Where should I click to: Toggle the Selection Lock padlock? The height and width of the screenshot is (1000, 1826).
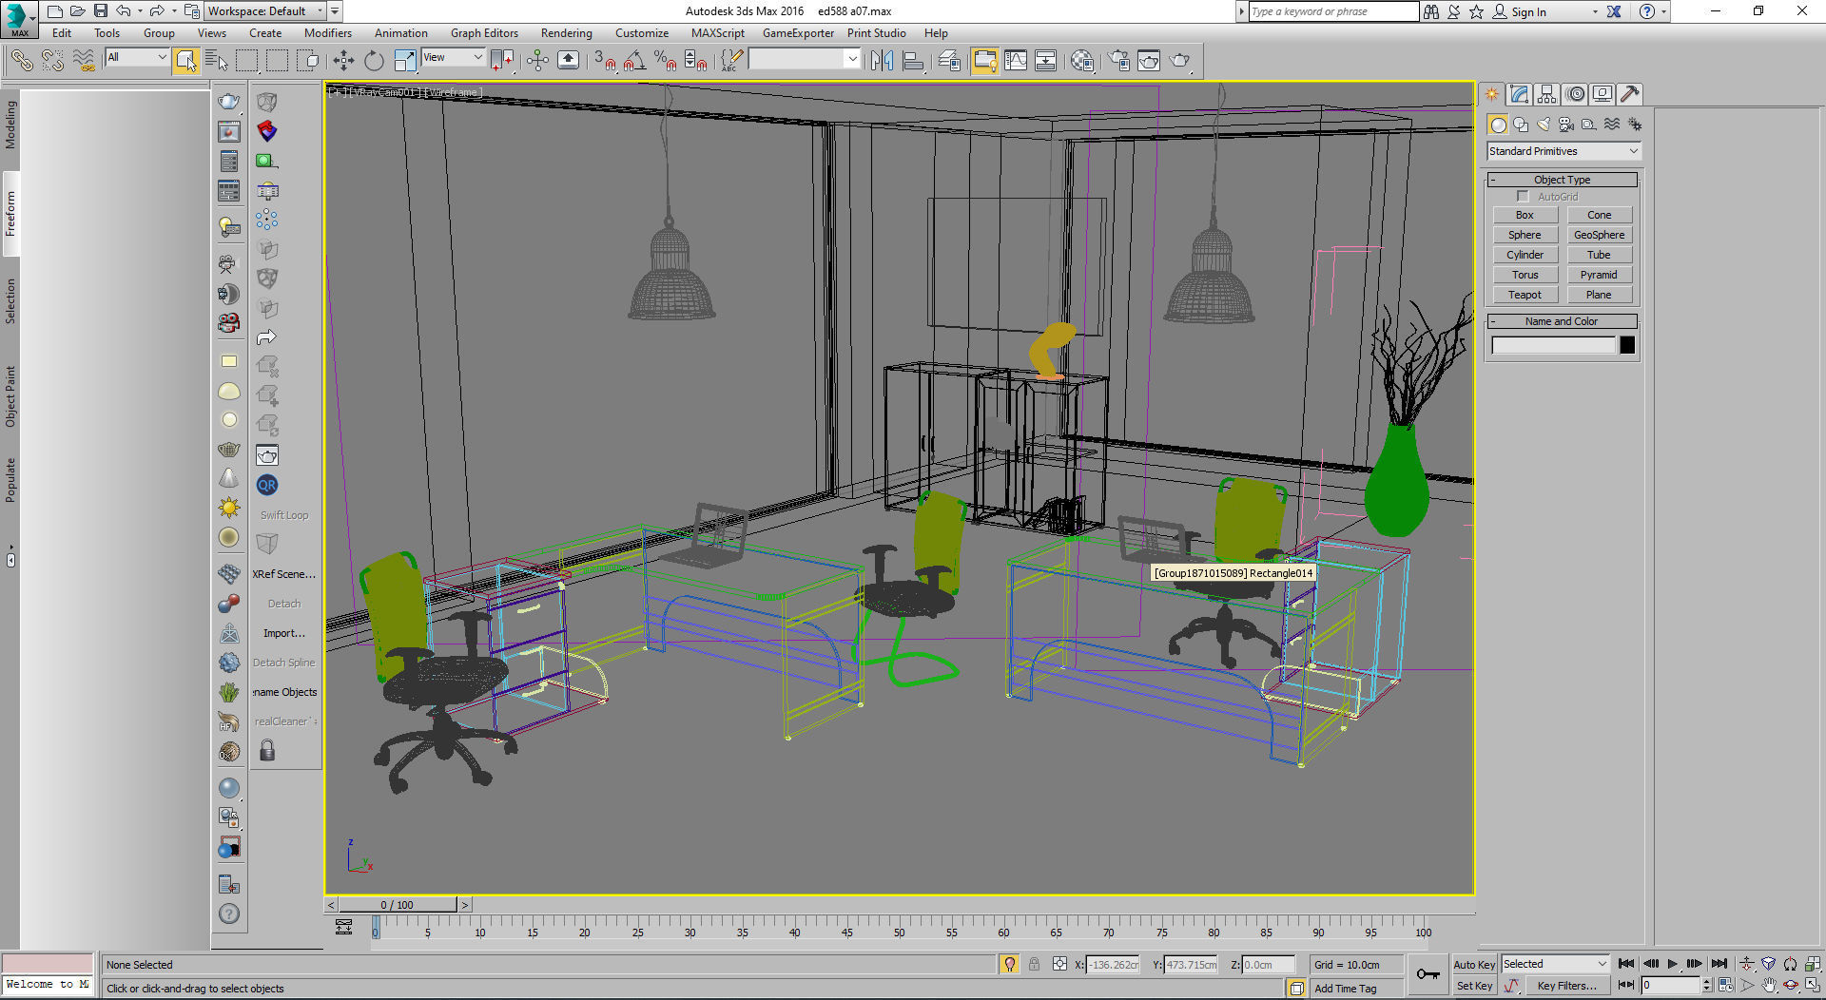(1034, 964)
